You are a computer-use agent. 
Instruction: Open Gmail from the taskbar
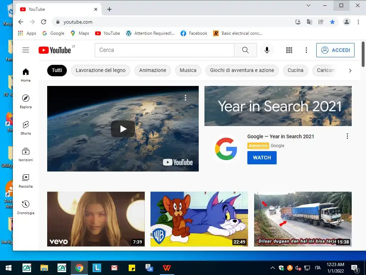[x=114, y=268]
